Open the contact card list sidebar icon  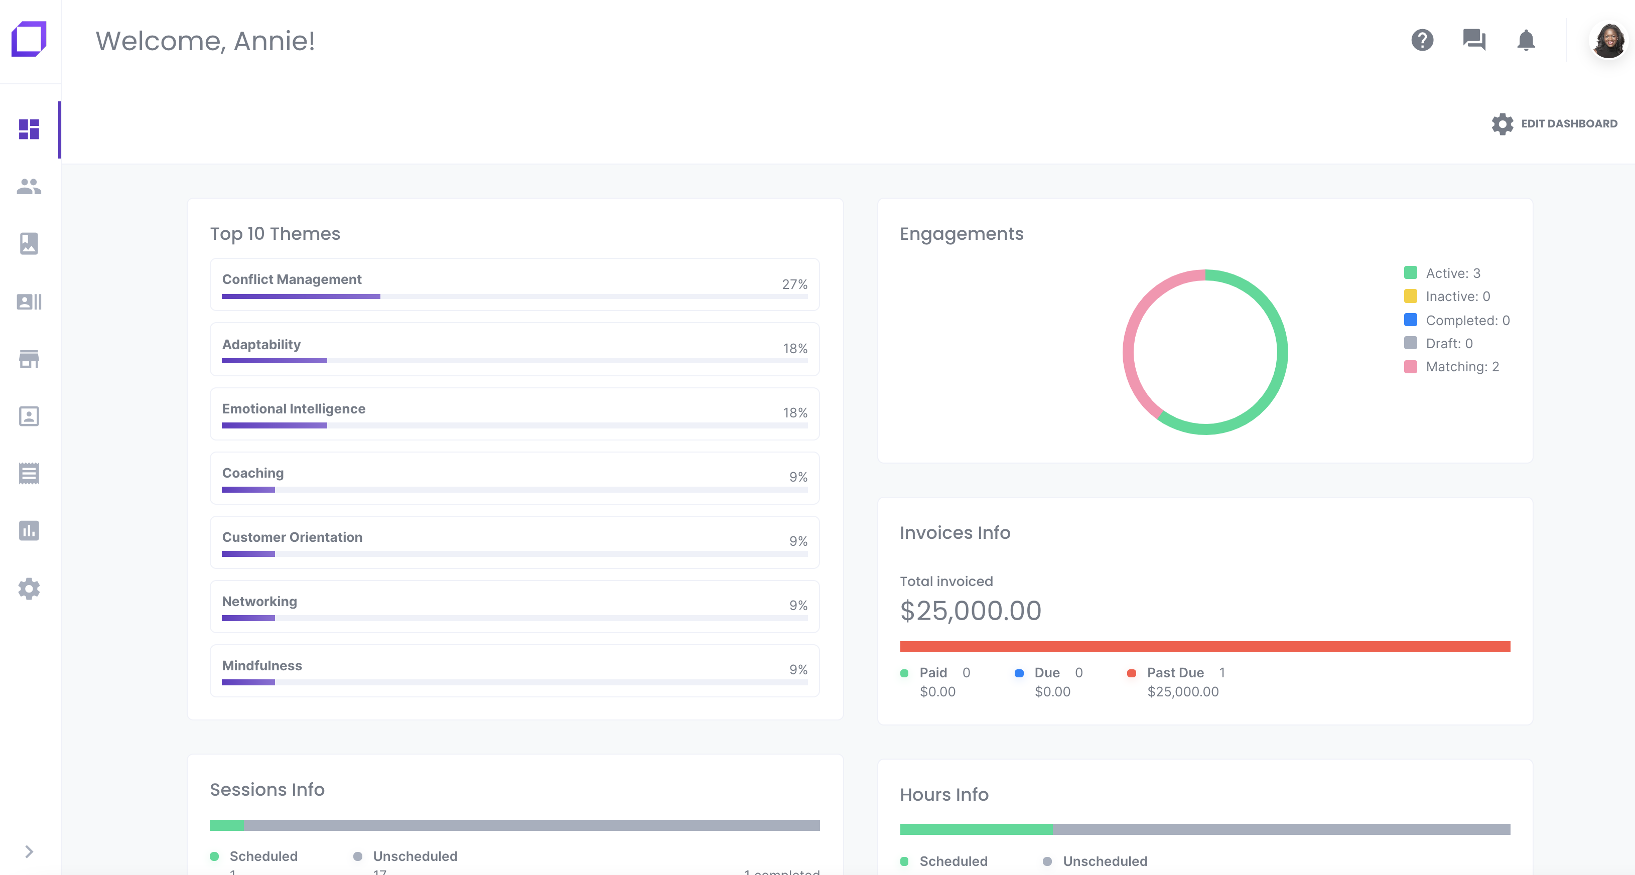tap(29, 302)
